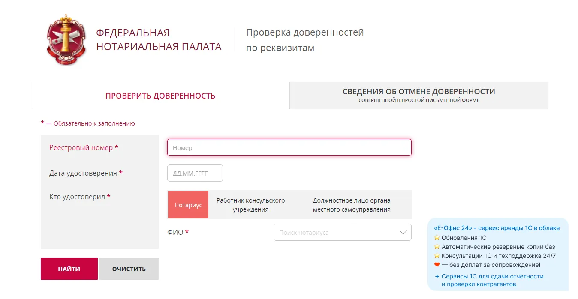Click the ФЕДЕРАЛЬНАЯ НОТАРИАЛЬНАЯ ПАЛАТА title text

point(159,40)
